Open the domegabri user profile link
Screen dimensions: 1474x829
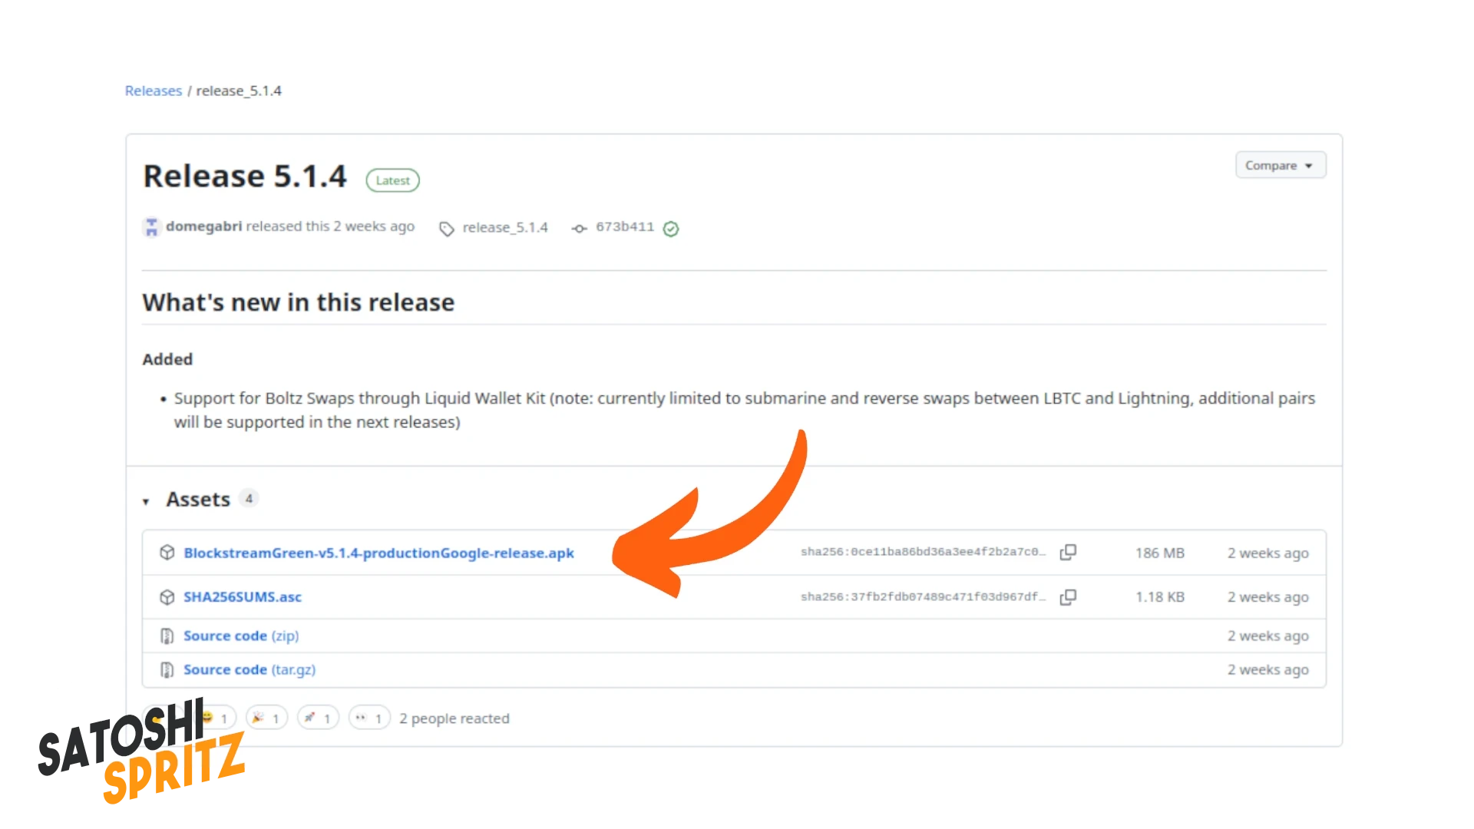pyautogui.click(x=203, y=226)
